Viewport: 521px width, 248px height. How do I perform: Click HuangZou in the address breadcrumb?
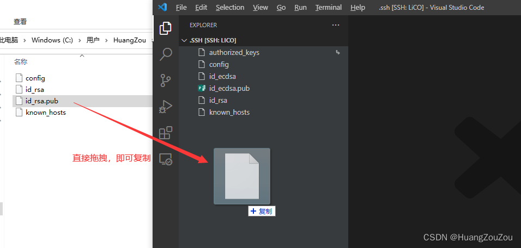tap(130, 40)
